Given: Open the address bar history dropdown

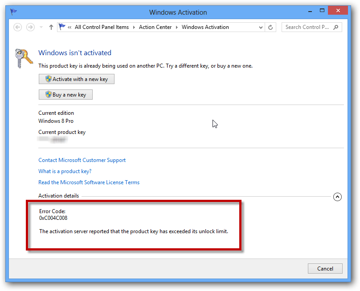Looking at the screenshot, I should tap(261, 27).
